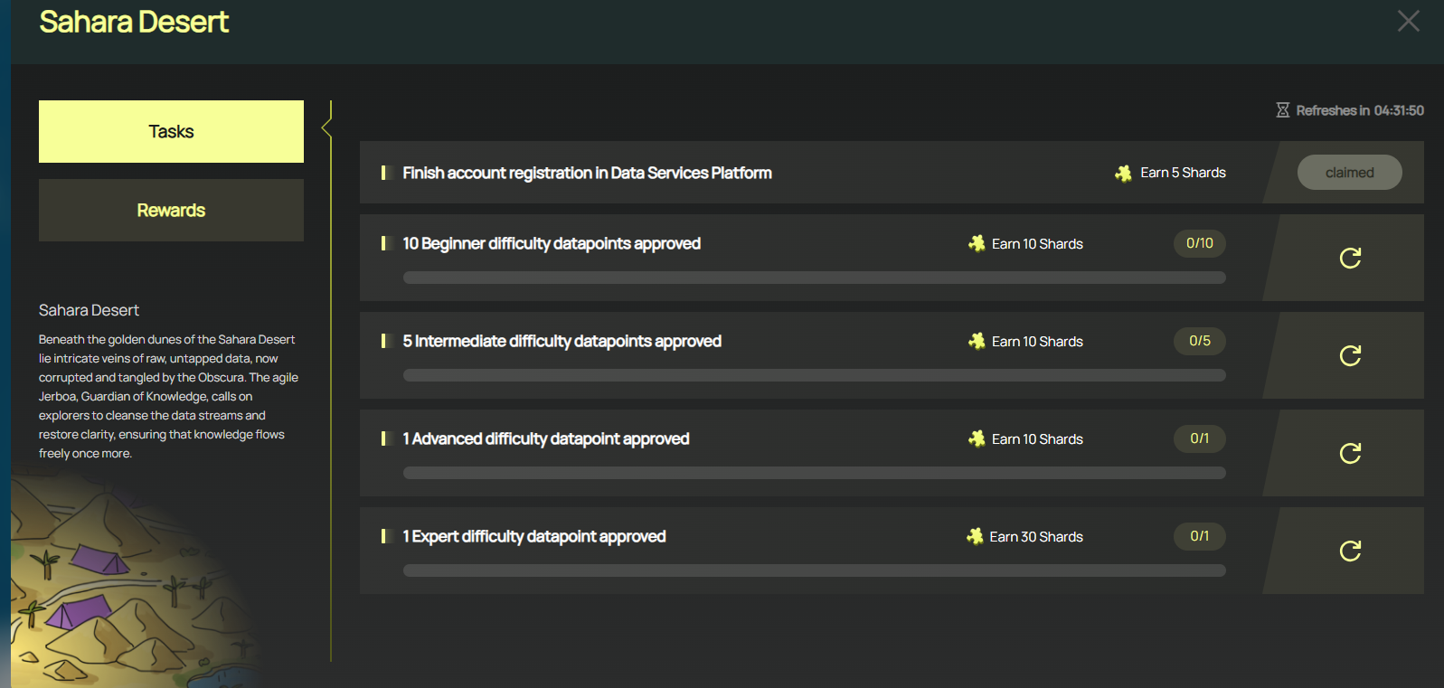Click the Expert task progress bar
Screen dimensions: 1444x688
click(814, 570)
